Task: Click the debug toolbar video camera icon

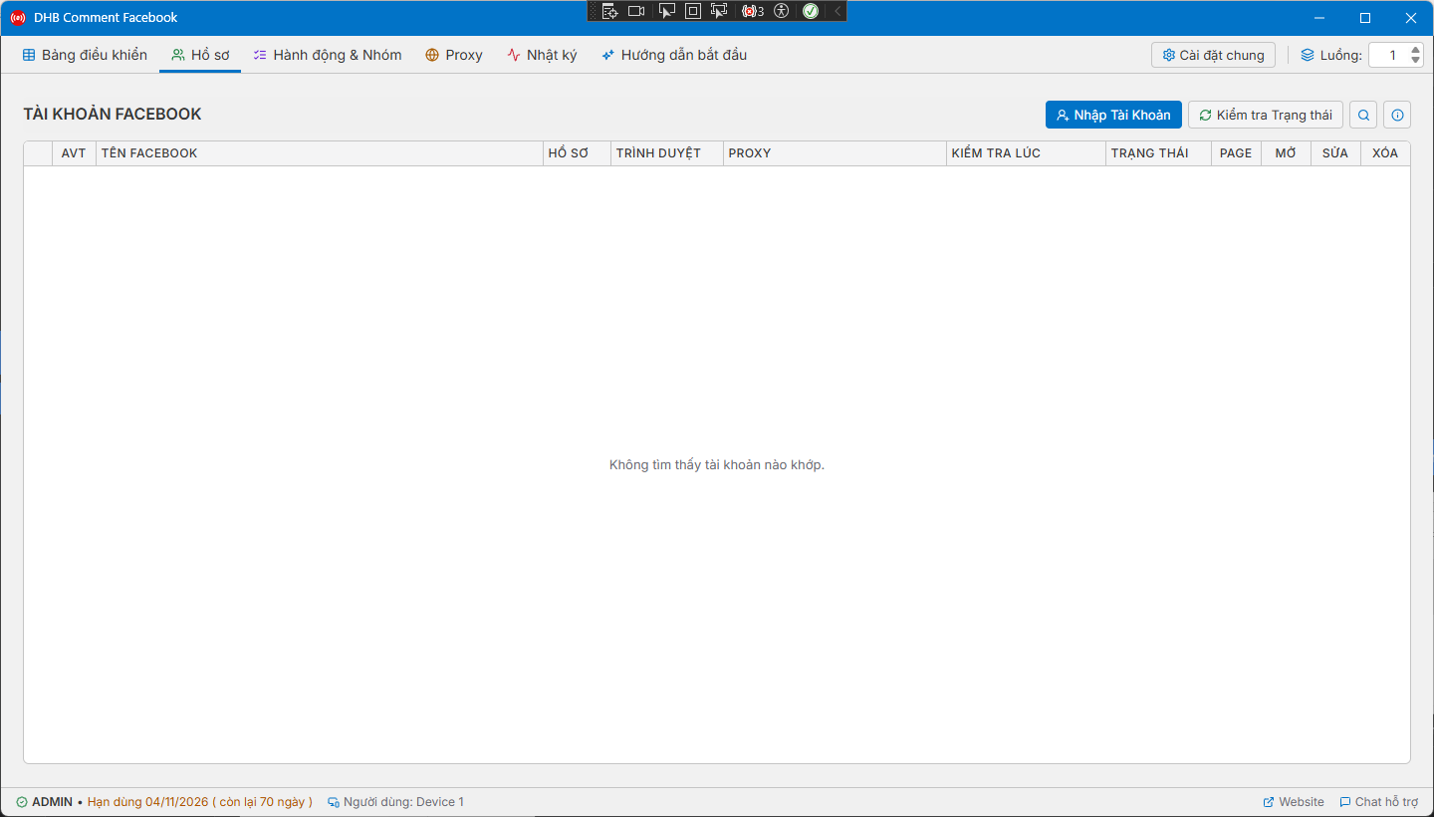Action: click(636, 11)
